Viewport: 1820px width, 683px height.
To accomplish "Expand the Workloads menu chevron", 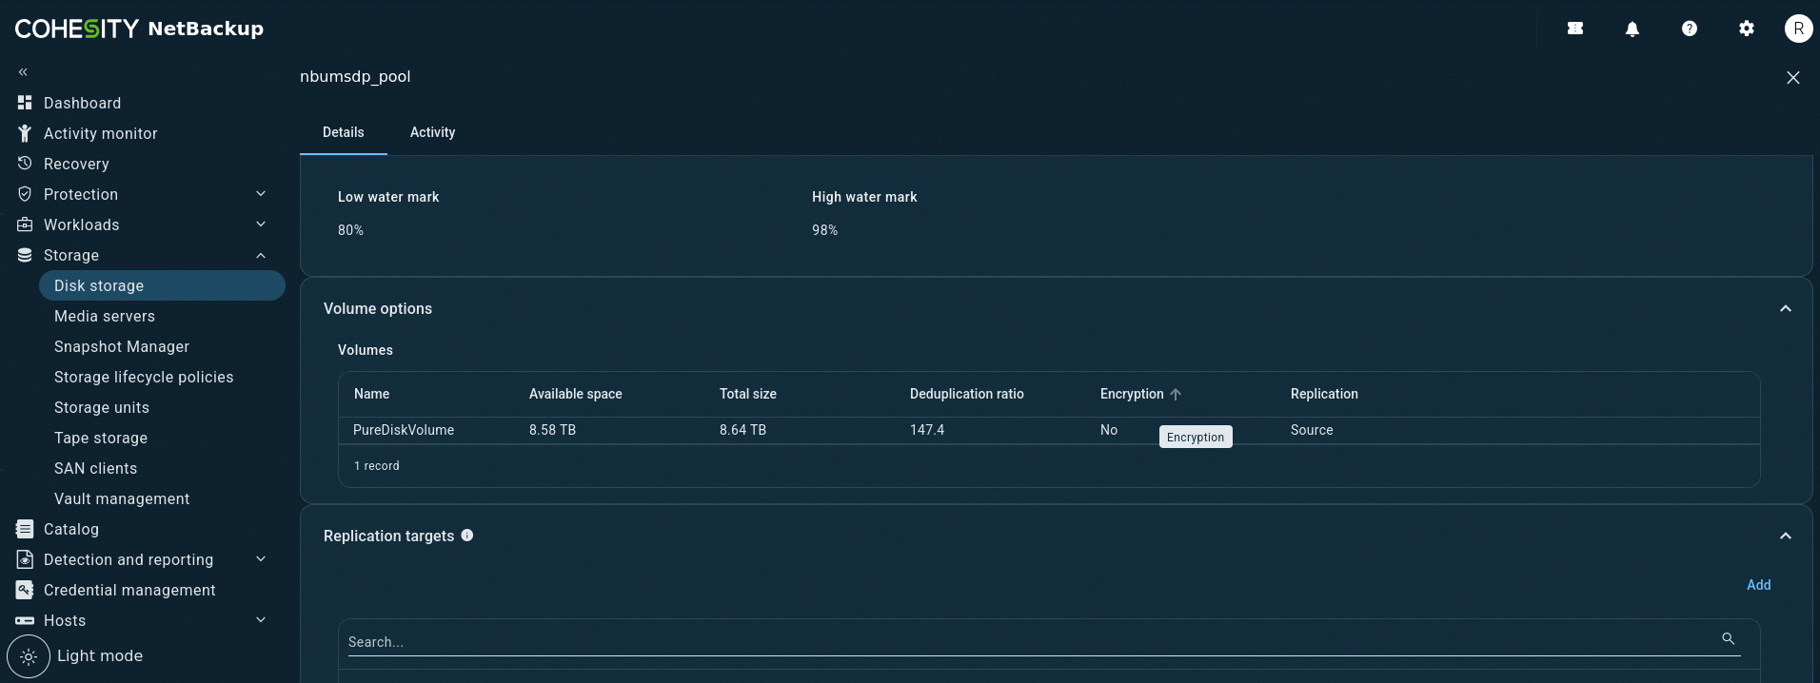I will pyautogui.click(x=261, y=224).
